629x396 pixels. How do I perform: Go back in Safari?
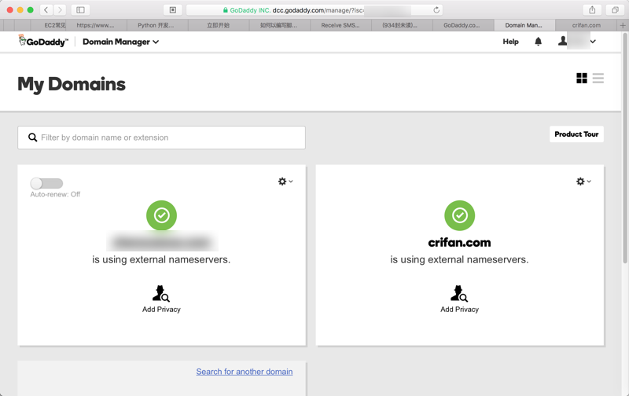pos(46,10)
